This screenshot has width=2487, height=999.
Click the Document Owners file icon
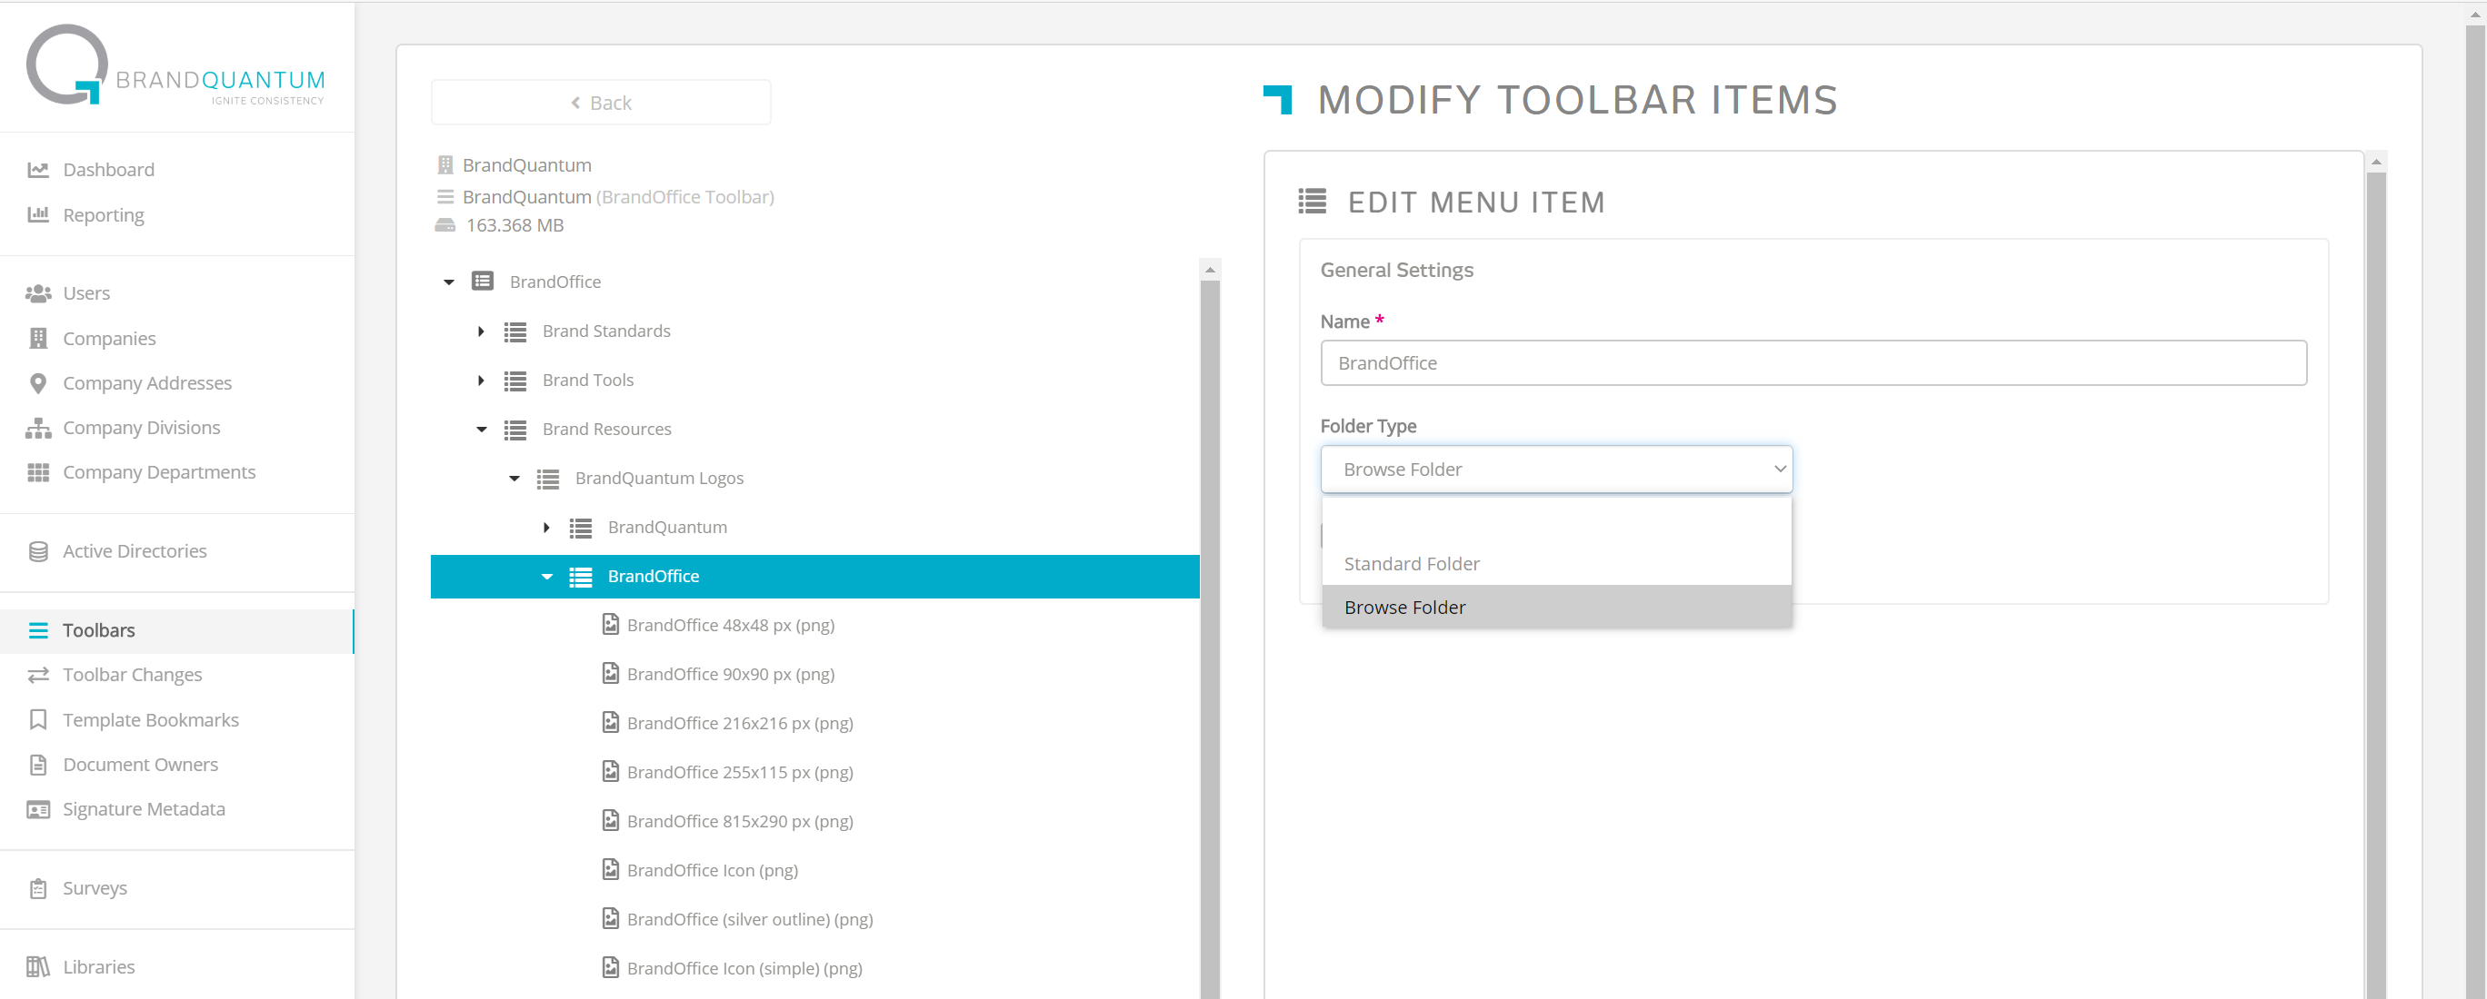click(37, 765)
